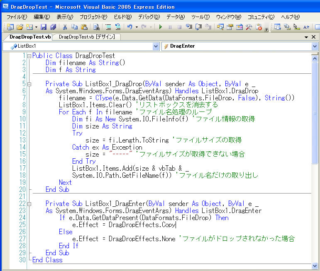This screenshot has height=271, width=320.
Task: Click the Step Into icon
Action: click(x=189, y=27)
